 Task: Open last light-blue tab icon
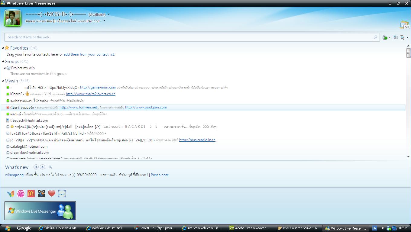tap(62, 194)
